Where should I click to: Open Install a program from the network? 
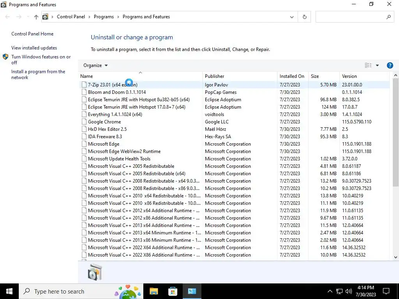tap(38, 74)
